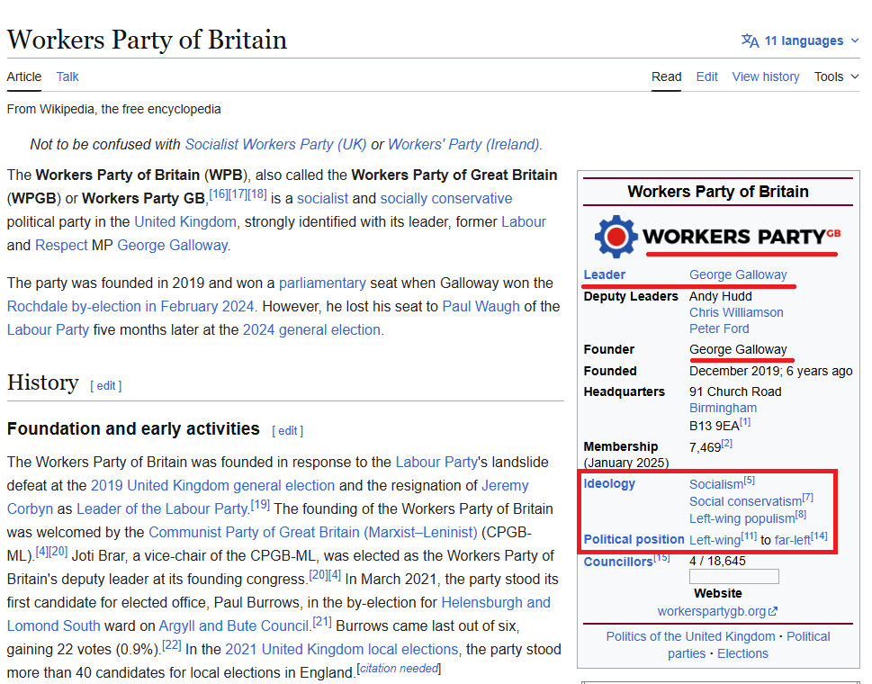Switch to the Talk tab

point(67,76)
